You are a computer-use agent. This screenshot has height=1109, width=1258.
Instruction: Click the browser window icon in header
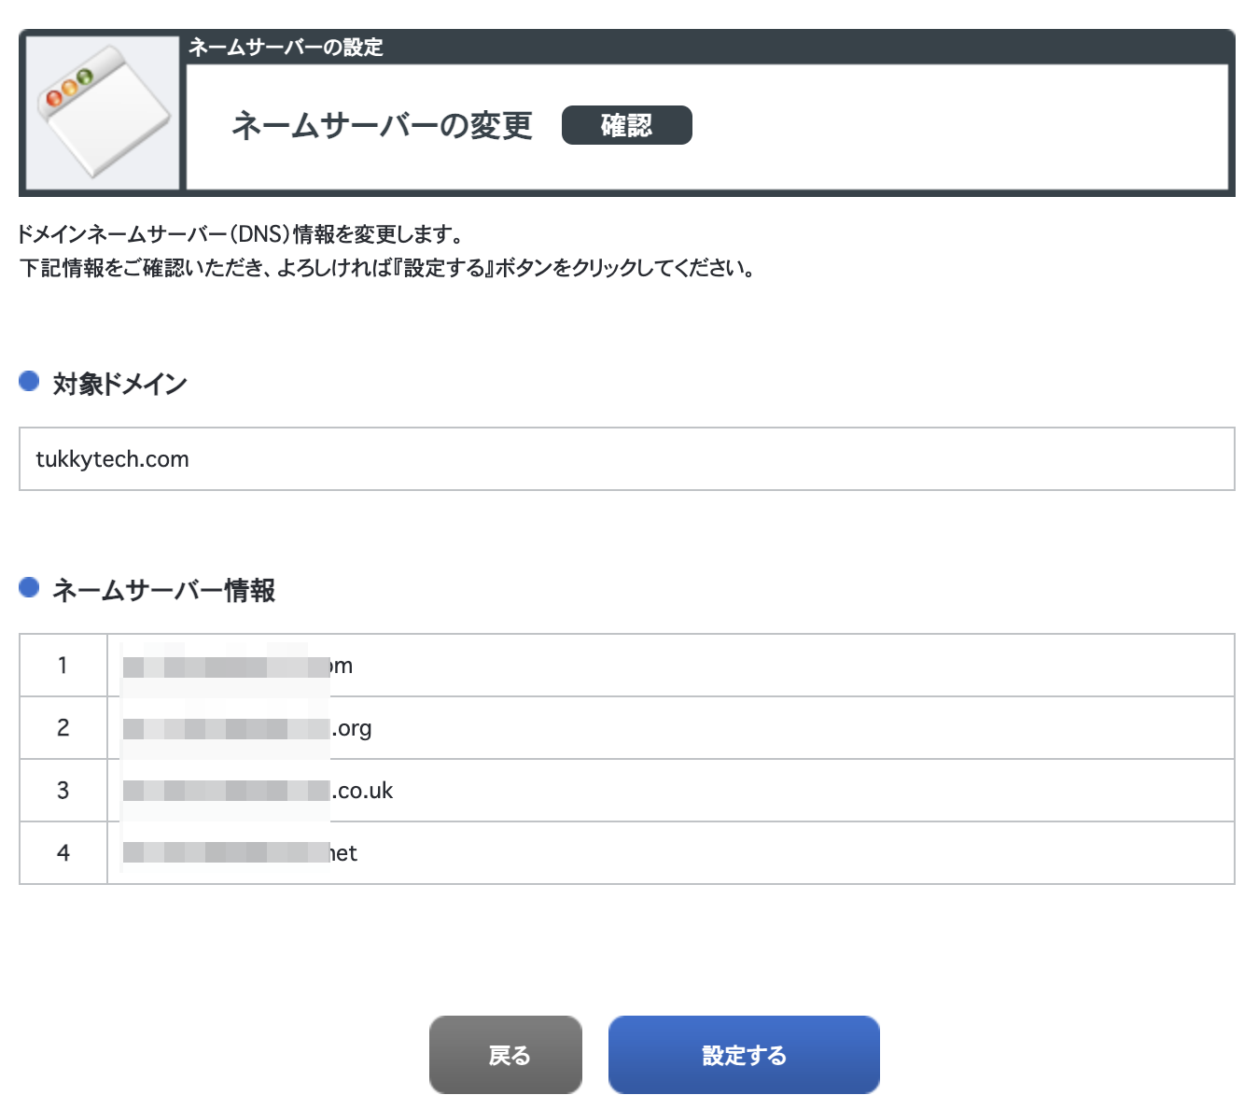103,112
